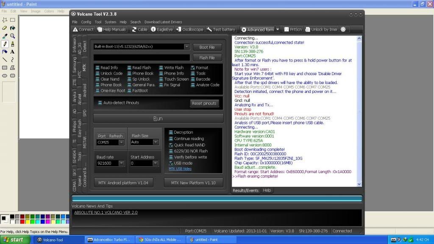Select the rectangular Select tool in Paint
434x244 pixels.
click(12, 20)
